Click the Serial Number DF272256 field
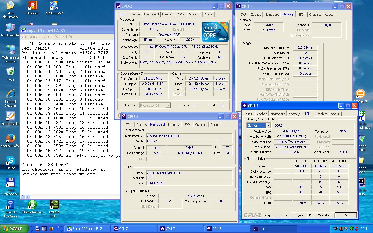This screenshot has height=233, width=373. pos(292,152)
